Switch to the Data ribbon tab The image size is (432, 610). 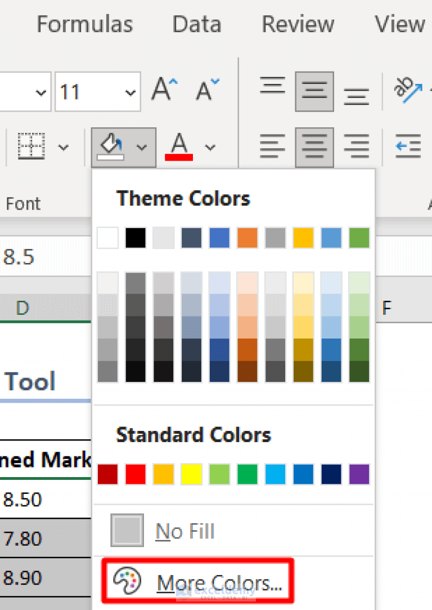196,24
